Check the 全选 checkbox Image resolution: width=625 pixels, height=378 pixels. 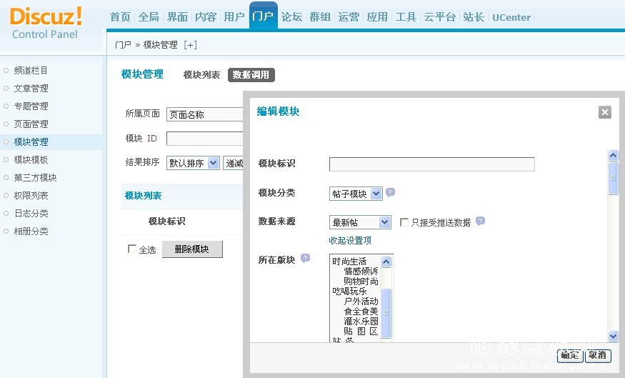132,249
